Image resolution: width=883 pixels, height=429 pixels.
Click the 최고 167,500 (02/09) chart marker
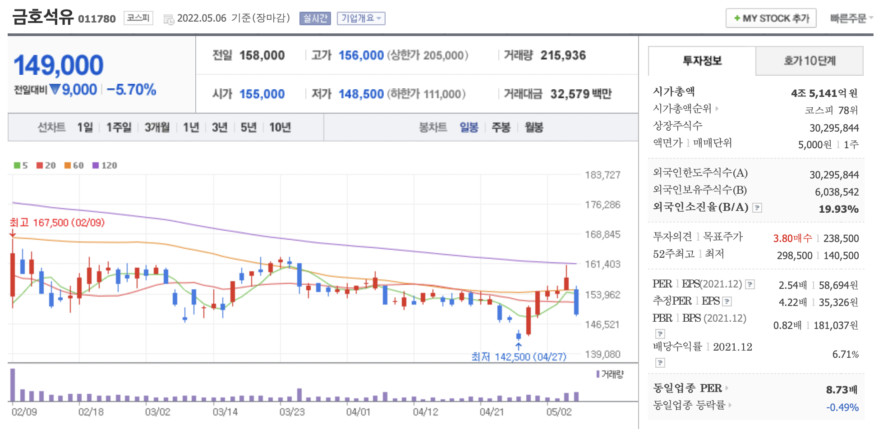point(57,223)
